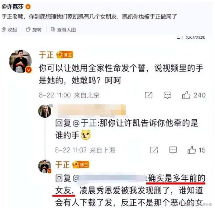
Task: Open the 按热度 sort option
Action: [191, 37]
